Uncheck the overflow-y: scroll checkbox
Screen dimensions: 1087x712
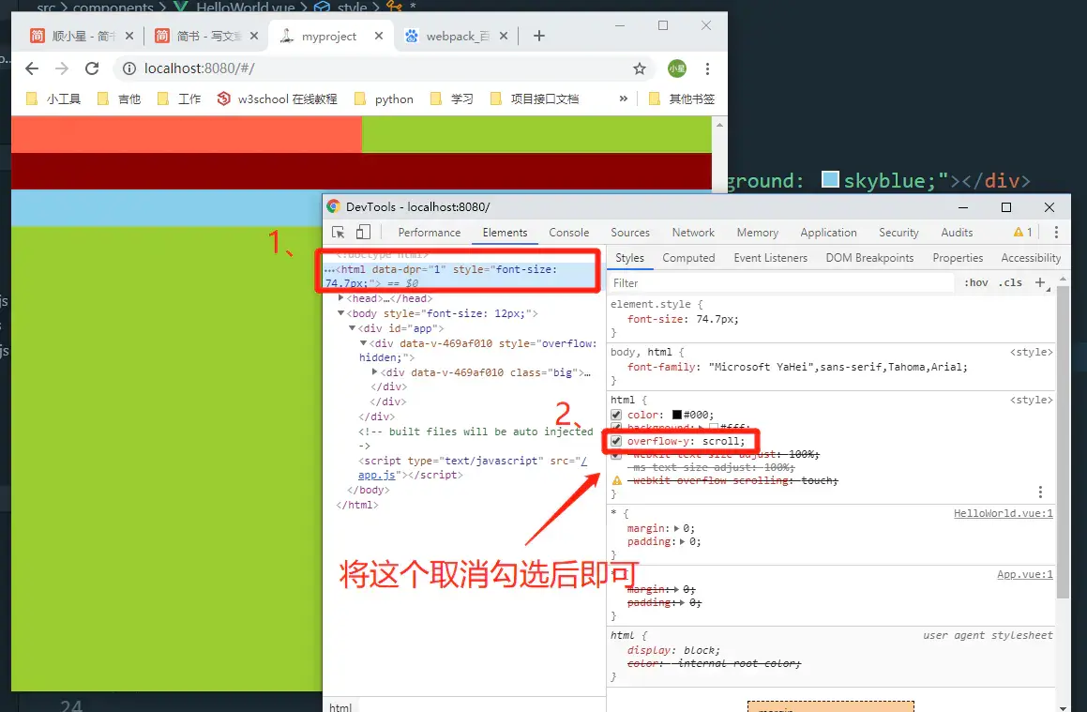[616, 441]
